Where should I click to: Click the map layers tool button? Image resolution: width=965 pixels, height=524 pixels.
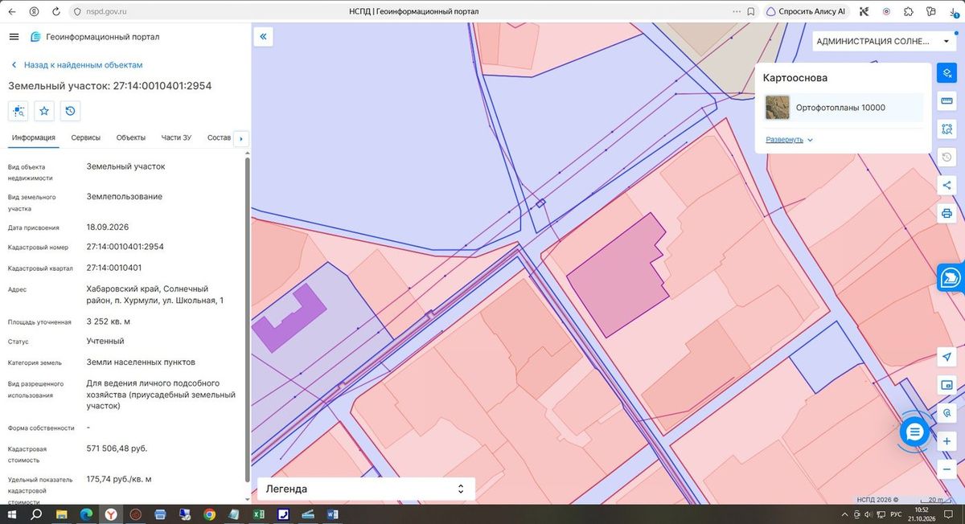pos(947,73)
